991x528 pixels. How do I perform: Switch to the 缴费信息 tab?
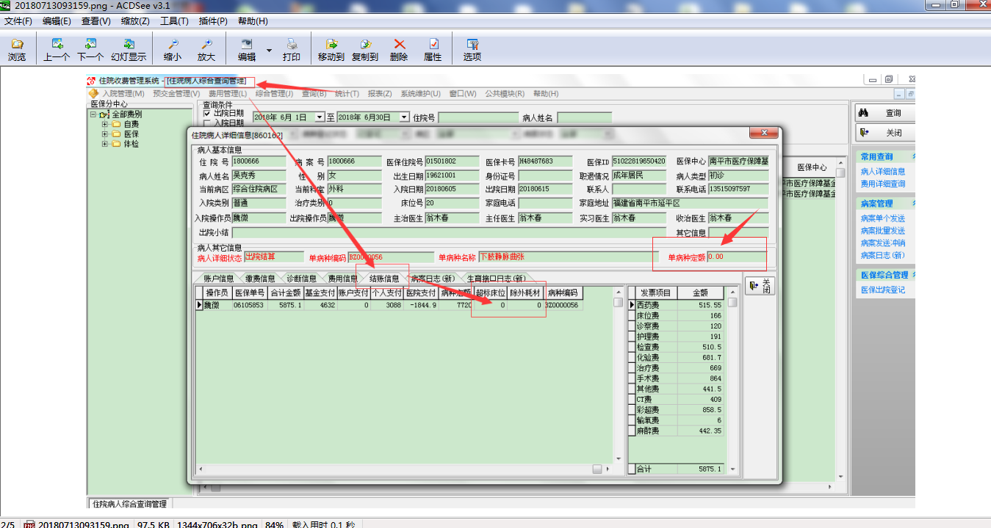(260, 279)
